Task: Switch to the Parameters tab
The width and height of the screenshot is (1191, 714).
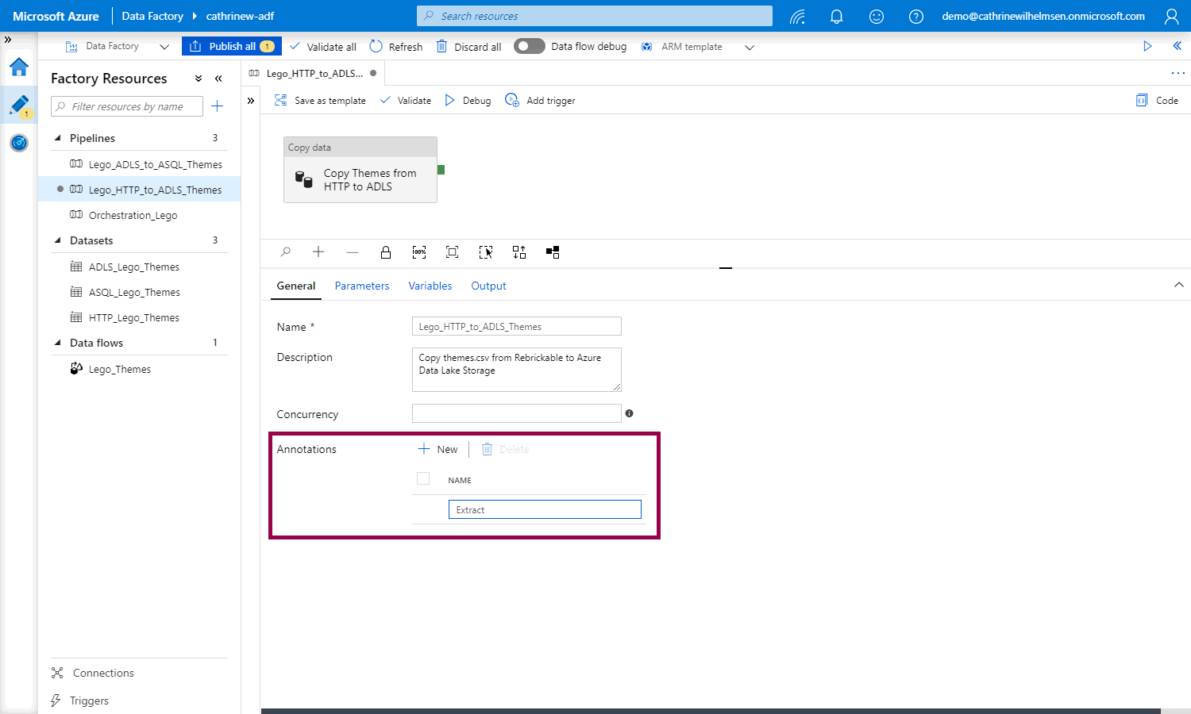Action: tap(362, 286)
